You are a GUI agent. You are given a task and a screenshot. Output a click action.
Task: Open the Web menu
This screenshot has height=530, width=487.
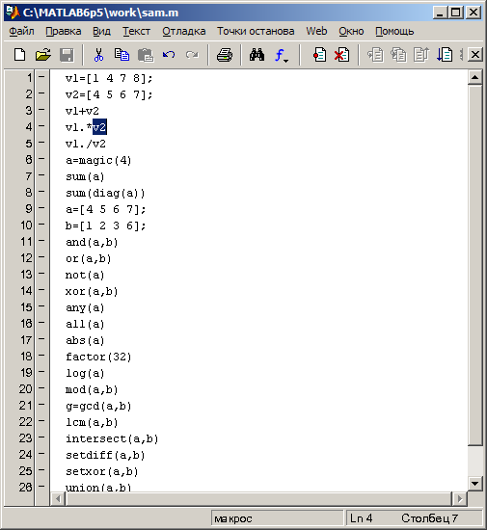click(x=316, y=31)
